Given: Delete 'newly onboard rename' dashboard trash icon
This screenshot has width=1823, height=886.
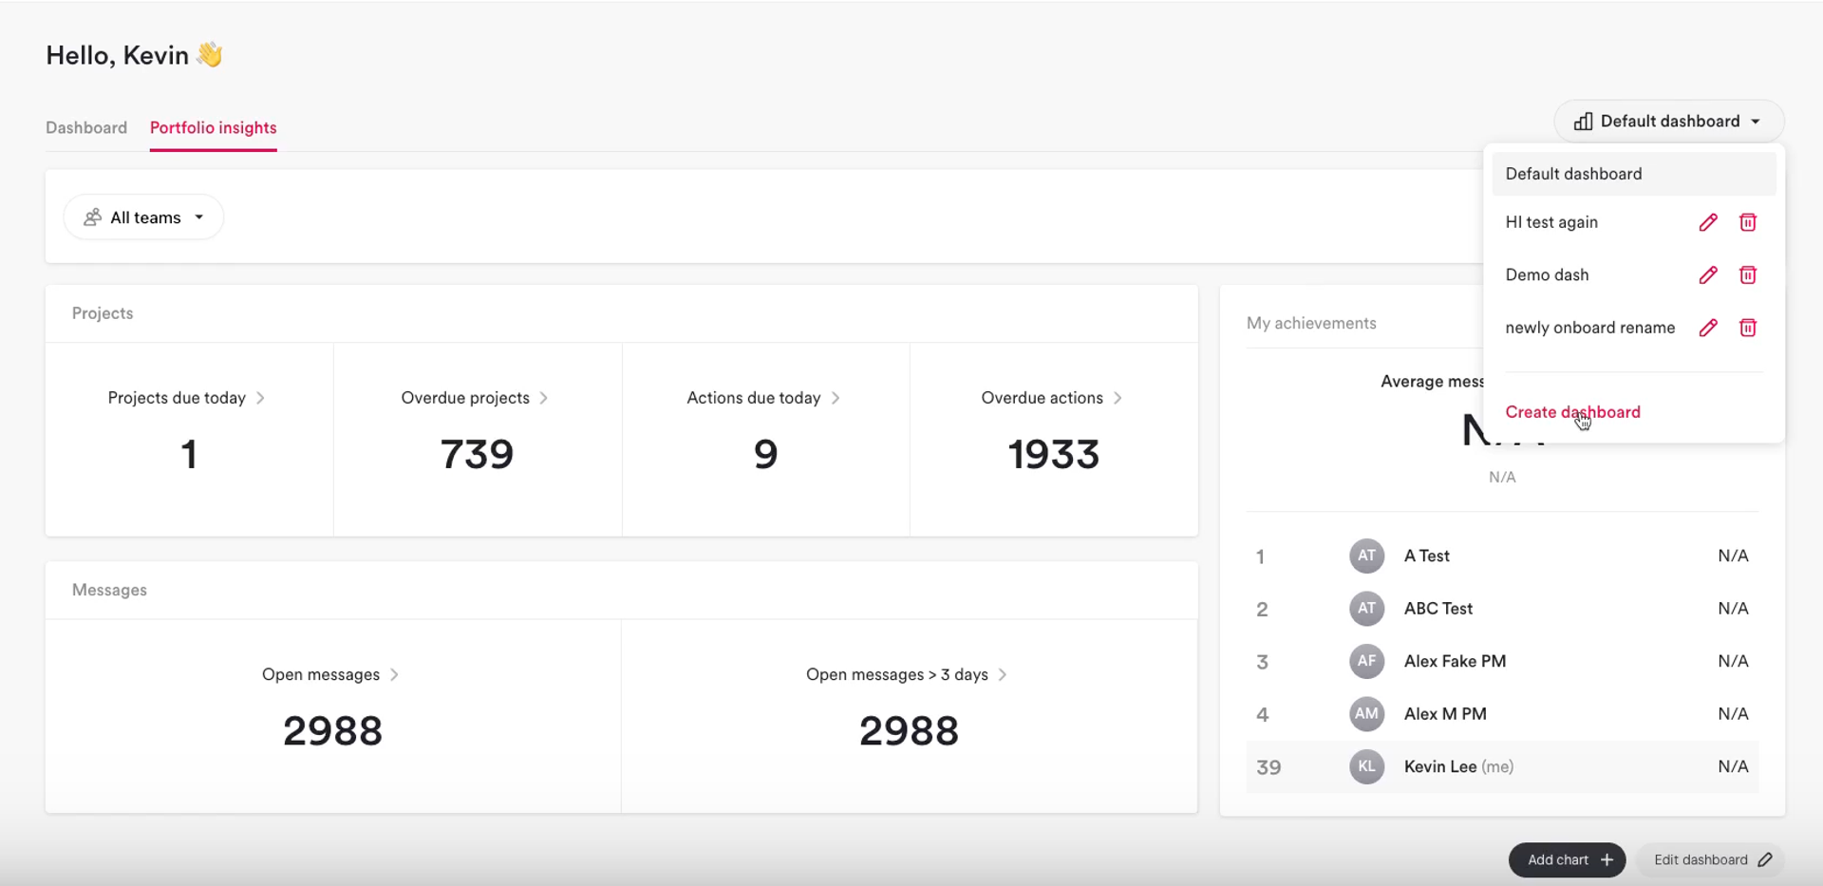Looking at the screenshot, I should tap(1748, 328).
